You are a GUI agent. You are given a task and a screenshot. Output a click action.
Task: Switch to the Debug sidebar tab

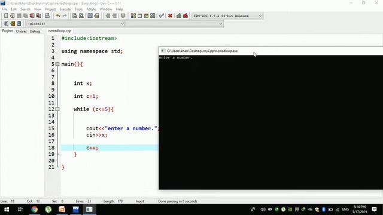(35, 31)
